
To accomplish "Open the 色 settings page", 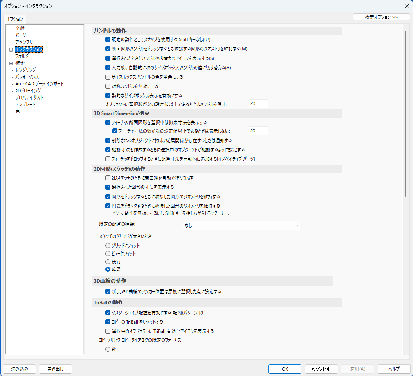I will tap(17, 111).
